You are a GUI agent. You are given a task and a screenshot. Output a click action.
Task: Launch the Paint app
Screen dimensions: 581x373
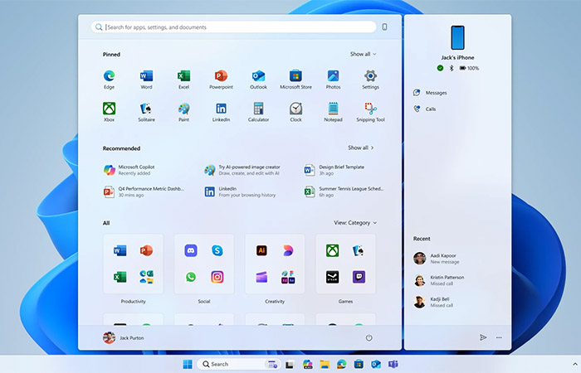tap(183, 109)
